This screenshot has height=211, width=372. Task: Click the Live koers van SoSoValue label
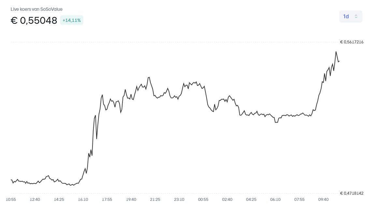pos(36,9)
